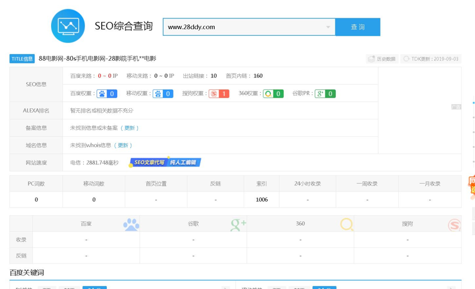Click the 百度来路 0 ~ 0 IP value
Image resolution: width=475 pixels, height=289 pixels.
tap(108, 76)
